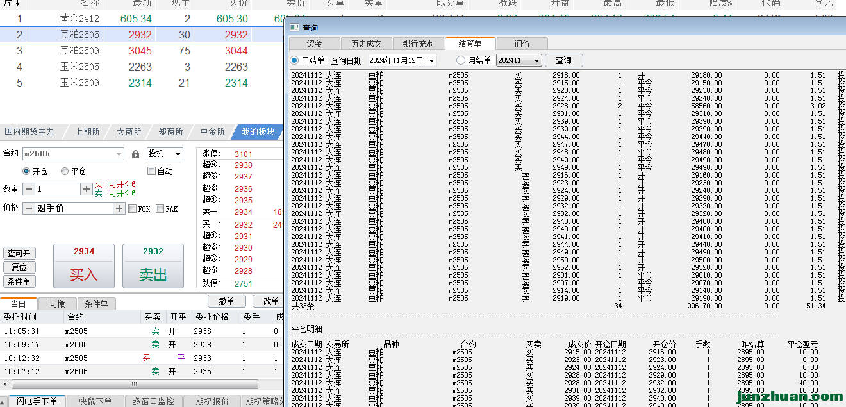Click the 涨停 price 3101
The width and height of the screenshot is (846, 407).
244,154
